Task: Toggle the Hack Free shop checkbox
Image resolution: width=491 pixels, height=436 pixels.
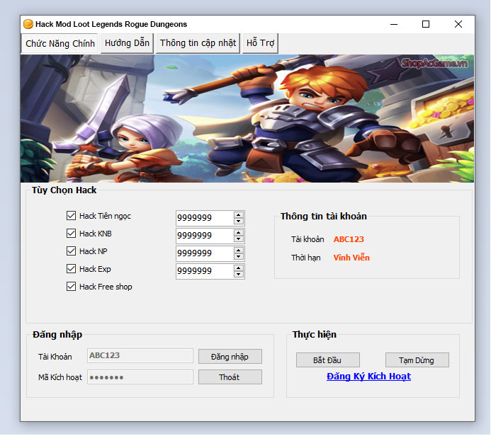Action: tap(71, 287)
